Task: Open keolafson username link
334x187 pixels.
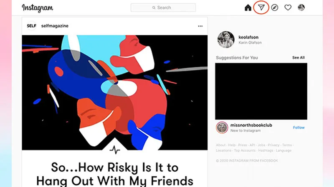Action: click(x=248, y=37)
